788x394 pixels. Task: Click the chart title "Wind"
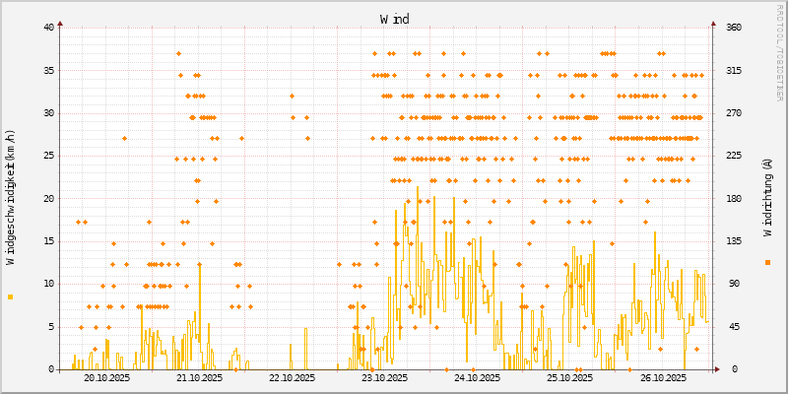[x=394, y=19]
